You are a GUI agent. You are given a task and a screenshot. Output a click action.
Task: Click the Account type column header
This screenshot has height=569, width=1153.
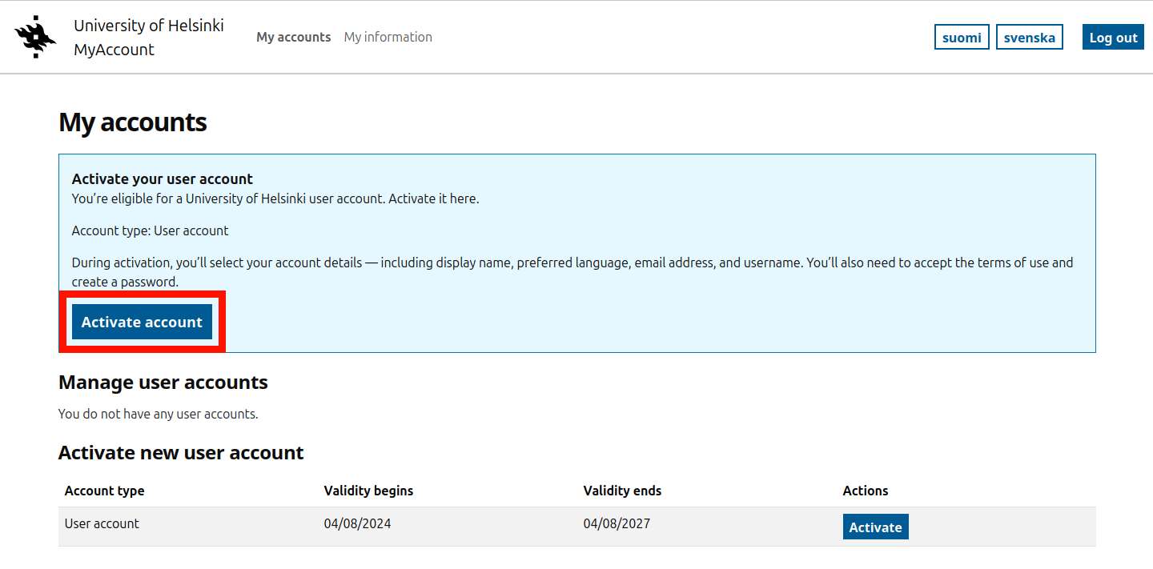pos(104,491)
